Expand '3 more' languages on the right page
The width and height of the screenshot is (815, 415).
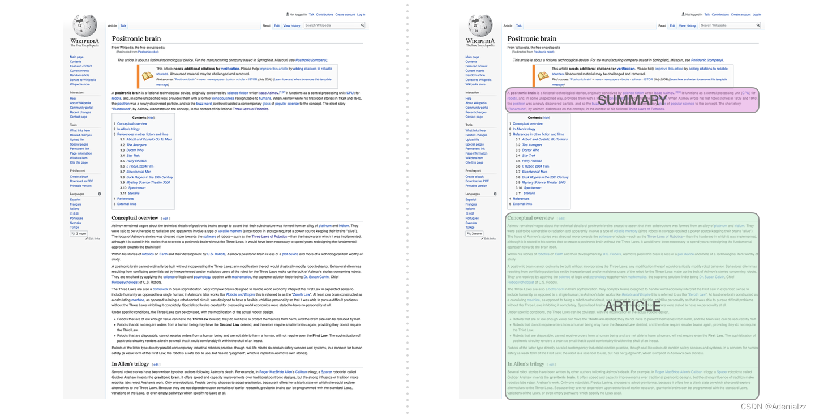pyautogui.click(x=474, y=233)
